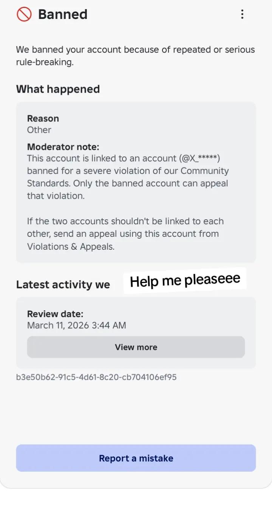The height and width of the screenshot is (516, 272).
Task: Click the masked @X_***** account handle
Action: [200, 158]
